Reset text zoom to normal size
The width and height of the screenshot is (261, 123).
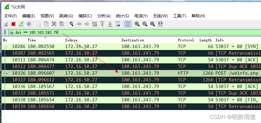coord(152,24)
